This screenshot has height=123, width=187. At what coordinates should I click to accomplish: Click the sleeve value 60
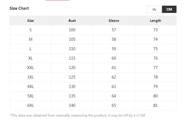(x=114, y=58)
